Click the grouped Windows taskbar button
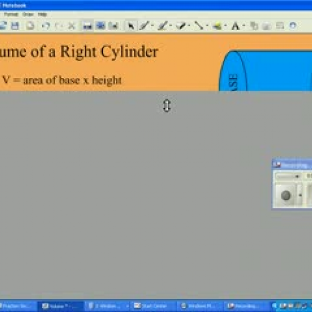Viewport: 312px width, 312px height. coord(108,306)
